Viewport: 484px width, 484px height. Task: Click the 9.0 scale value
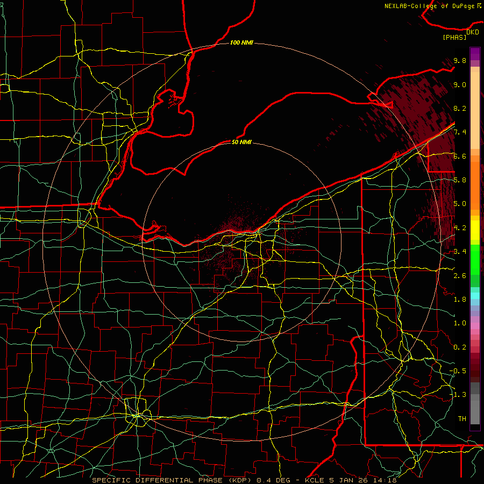[x=460, y=84]
